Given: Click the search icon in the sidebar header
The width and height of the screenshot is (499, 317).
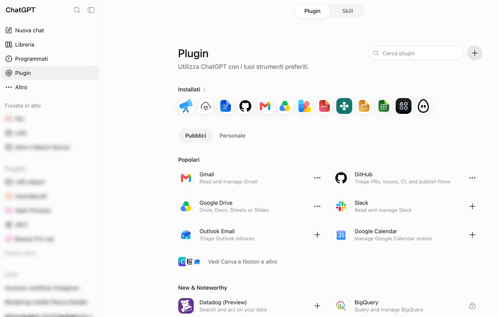Looking at the screenshot, I should tap(77, 10).
